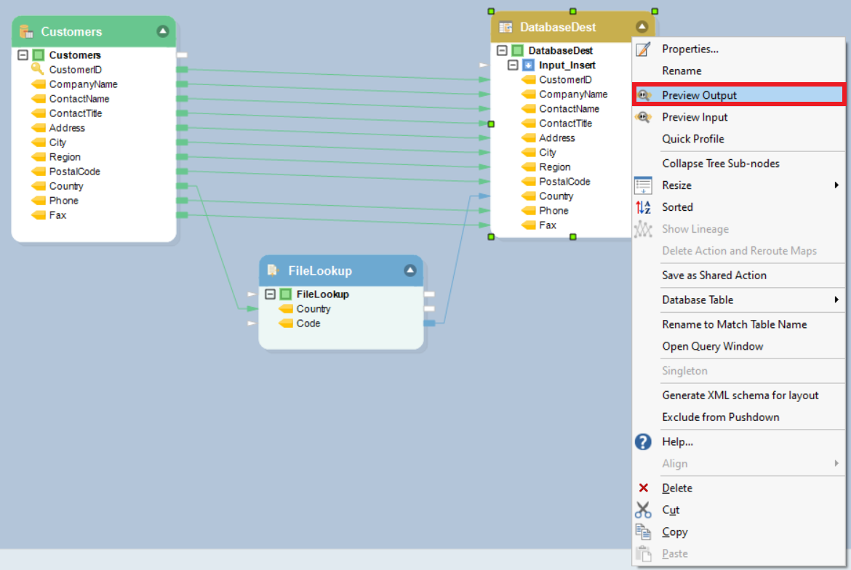This screenshot has height=570, width=851.
Task: Collapse the FileLookup object with header arrow
Action: coord(410,270)
